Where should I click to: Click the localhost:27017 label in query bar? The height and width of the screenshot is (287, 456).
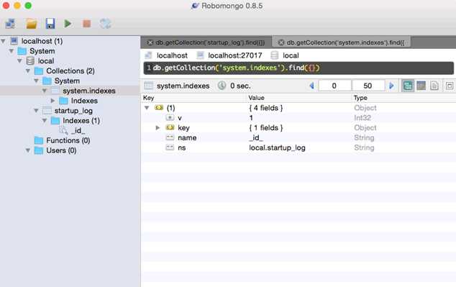235,55
